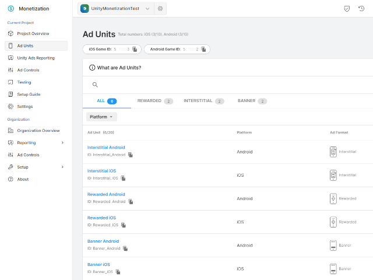Open Unity Ads Reporting menu item
The height and width of the screenshot is (280, 373).
click(x=36, y=58)
